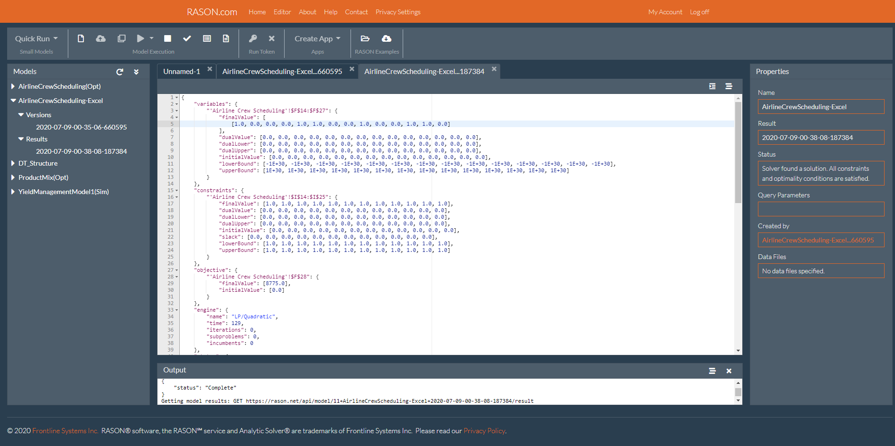Viewport: 895px width, 446px height.
Task: Fold the "variables" block at line 2
Action: click(x=177, y=104)
